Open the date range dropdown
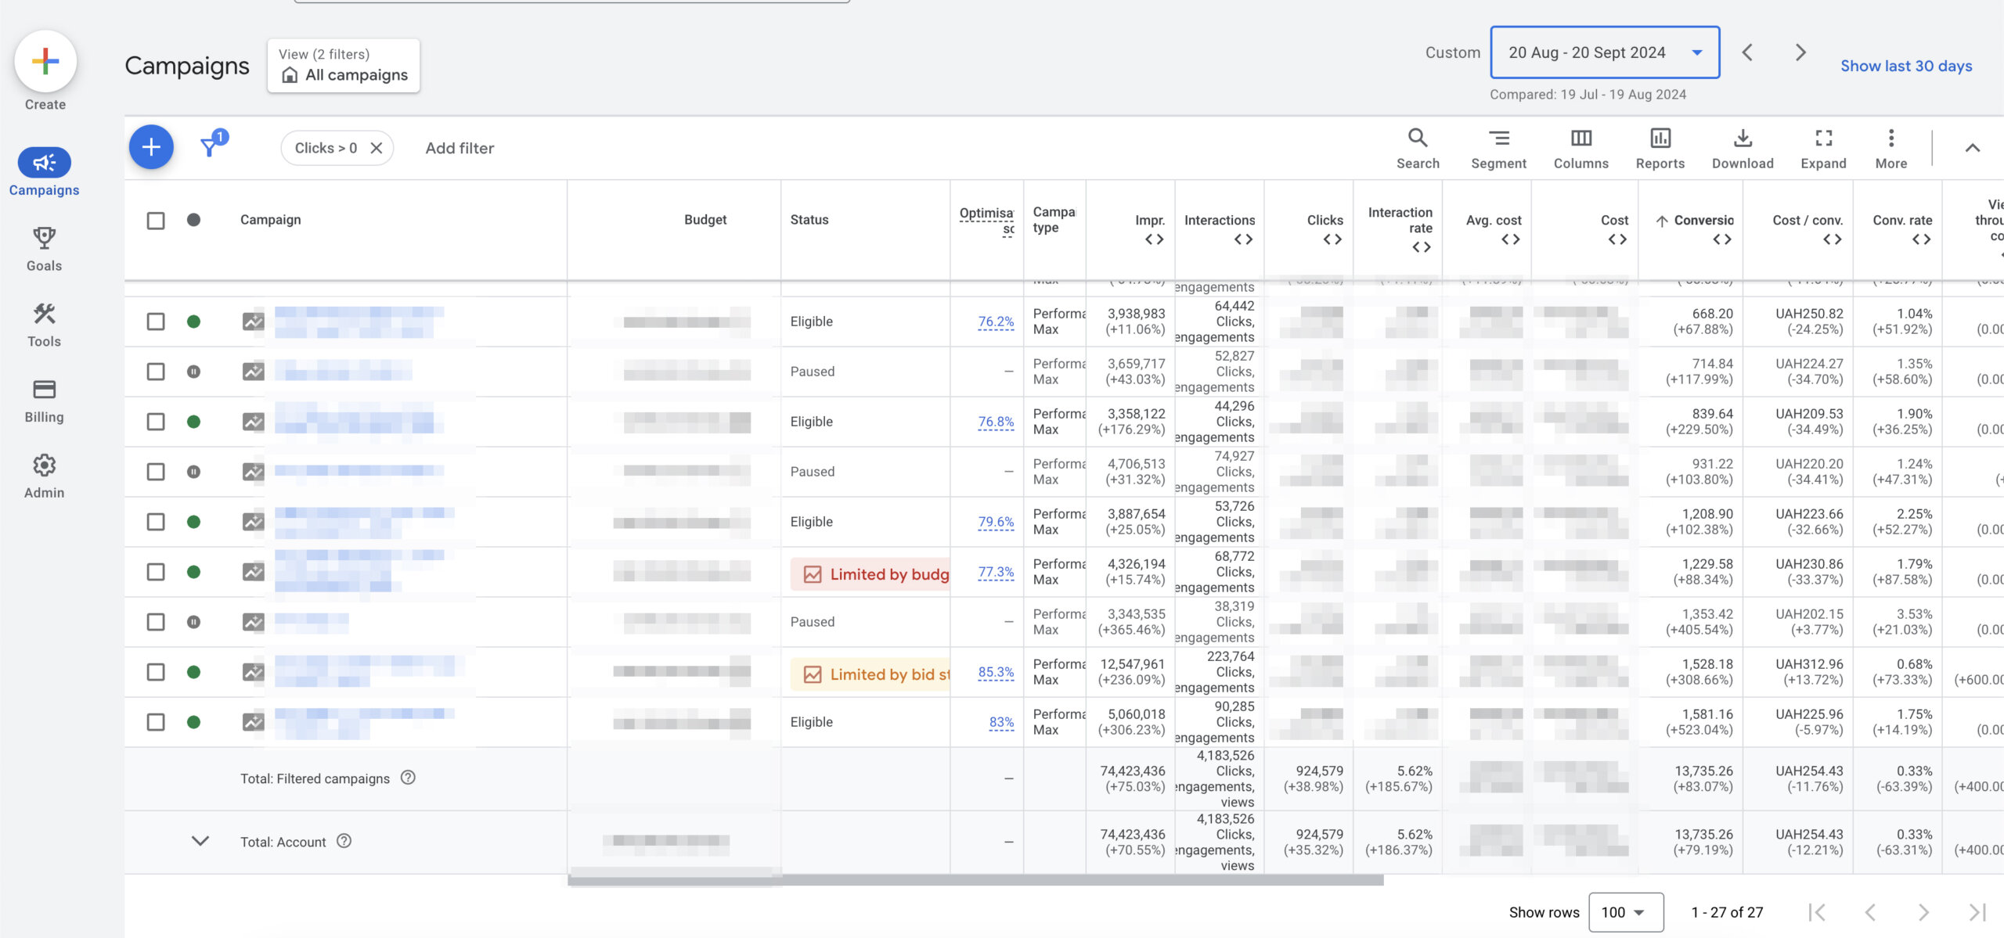Viewport: 2004px width, 938px height. tap(1605, 52)
